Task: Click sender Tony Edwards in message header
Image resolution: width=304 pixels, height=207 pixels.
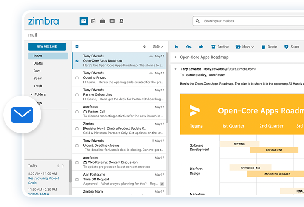Action: tap(191, 69)
